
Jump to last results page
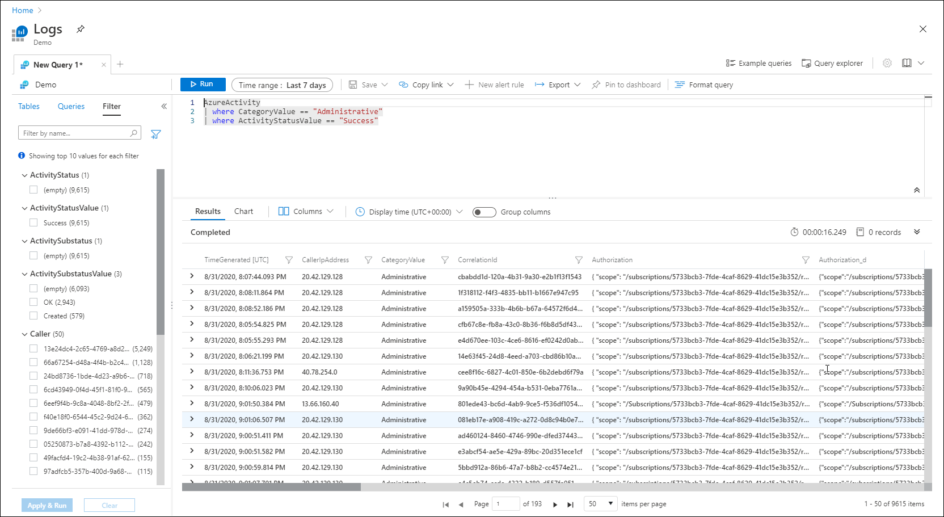pos(570,505)
